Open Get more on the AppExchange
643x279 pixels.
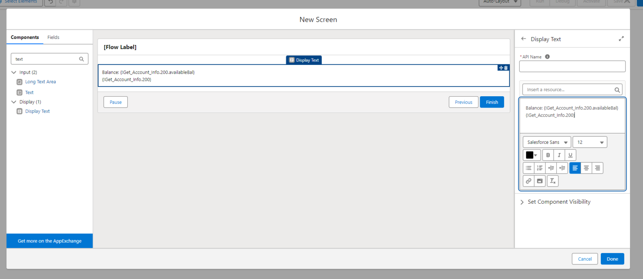click(49, 241)
